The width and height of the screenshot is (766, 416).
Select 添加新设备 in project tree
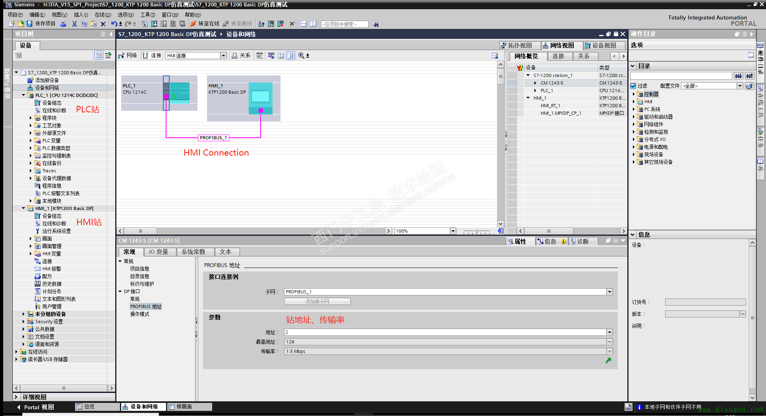coord(48,80)
